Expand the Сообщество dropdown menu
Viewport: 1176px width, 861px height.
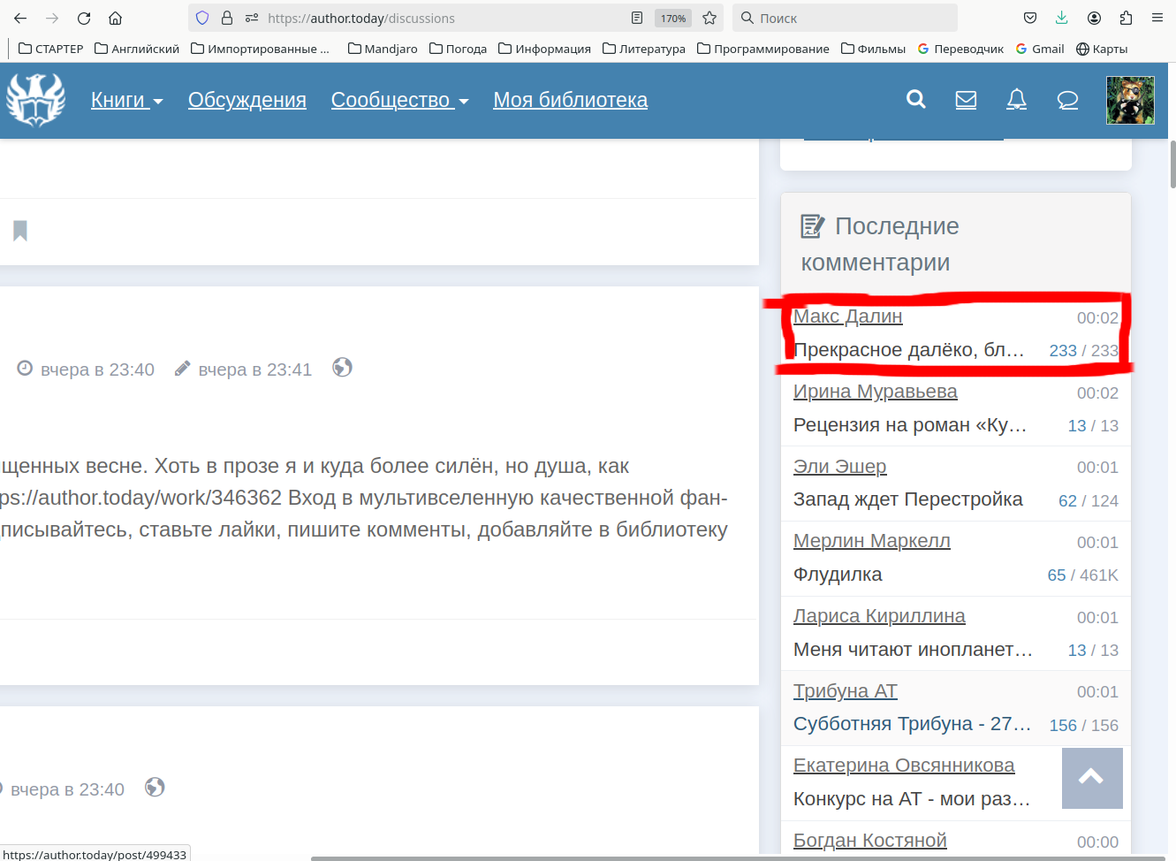[x=399, y=101]
